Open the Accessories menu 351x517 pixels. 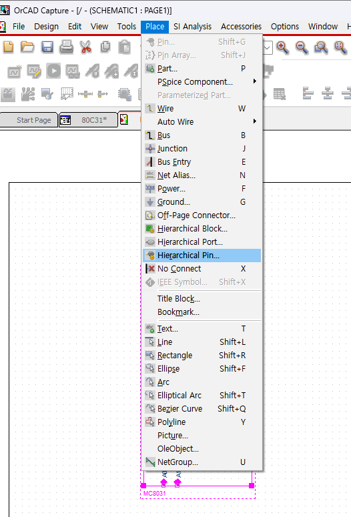point(241,27)
